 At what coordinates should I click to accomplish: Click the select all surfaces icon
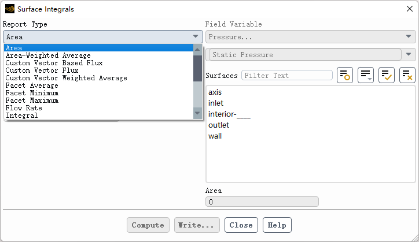point(387,75)
